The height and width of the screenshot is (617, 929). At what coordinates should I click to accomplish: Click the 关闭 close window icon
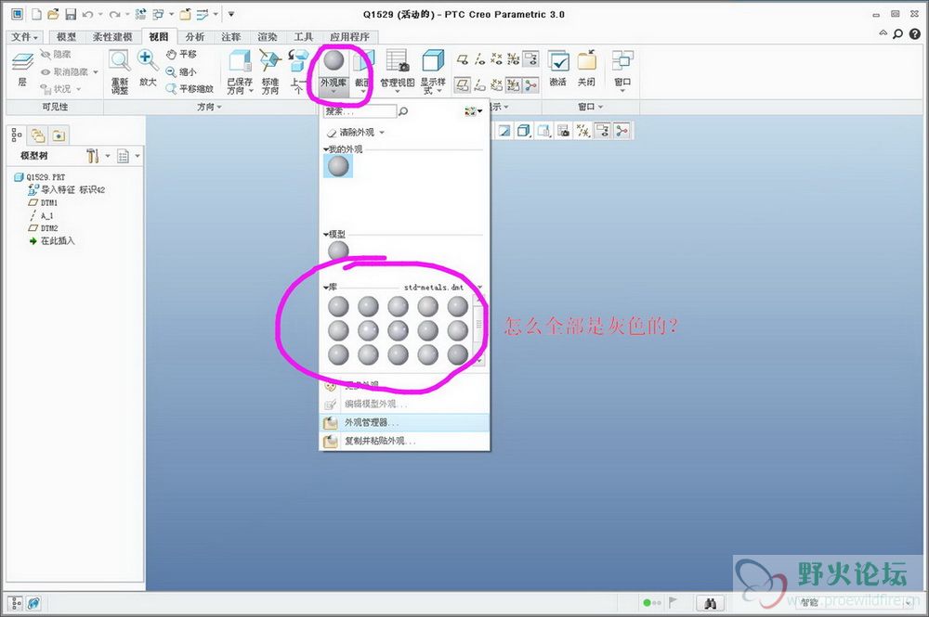(x=586, y=69)
